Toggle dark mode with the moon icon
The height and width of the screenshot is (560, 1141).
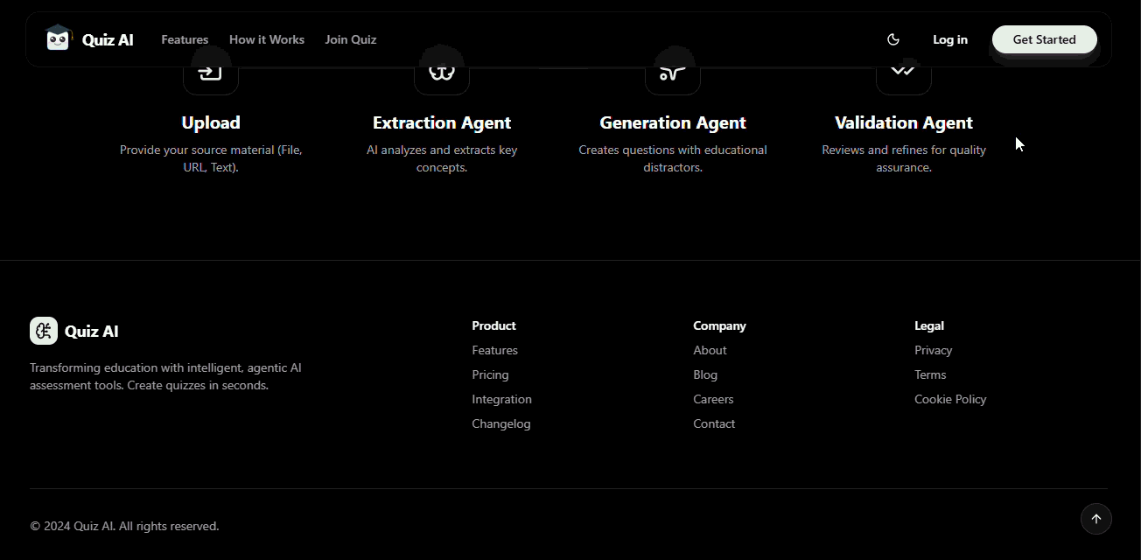click(893, 39)
